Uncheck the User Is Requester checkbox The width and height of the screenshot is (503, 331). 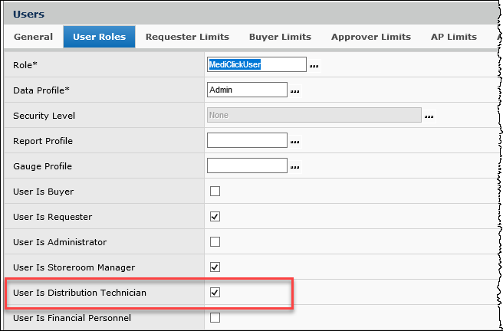click(x=215, y=216)
